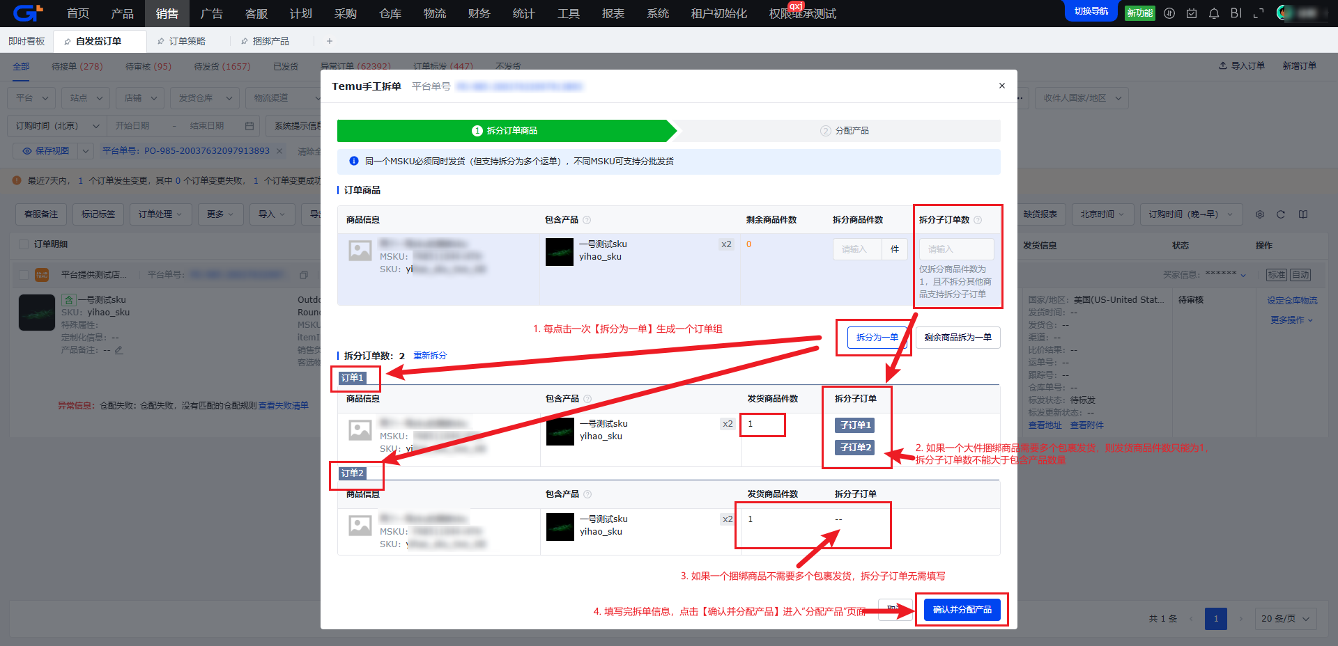
Task: Switch to the 订单策略 tab
Action: 187,41
